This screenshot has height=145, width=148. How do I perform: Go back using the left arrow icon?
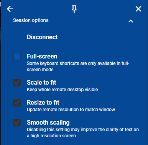[x=10, y=9]
